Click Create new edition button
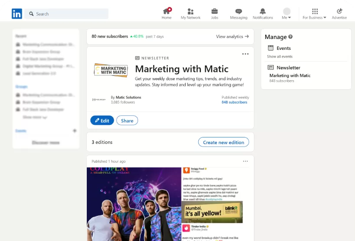355x241 pixels. [x=224, y=142]
